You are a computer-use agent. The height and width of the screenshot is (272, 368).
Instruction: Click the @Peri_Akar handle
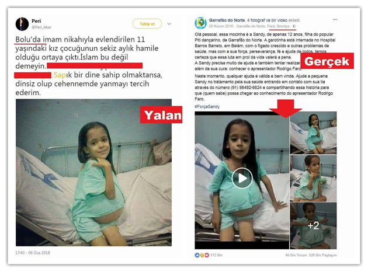click(41, 27)
